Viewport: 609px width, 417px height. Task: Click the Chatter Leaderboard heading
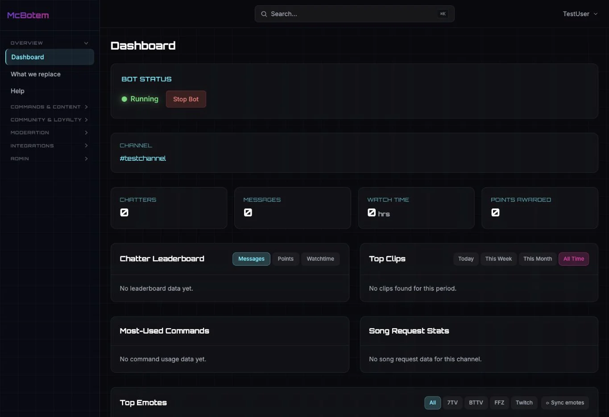(162, 259)
